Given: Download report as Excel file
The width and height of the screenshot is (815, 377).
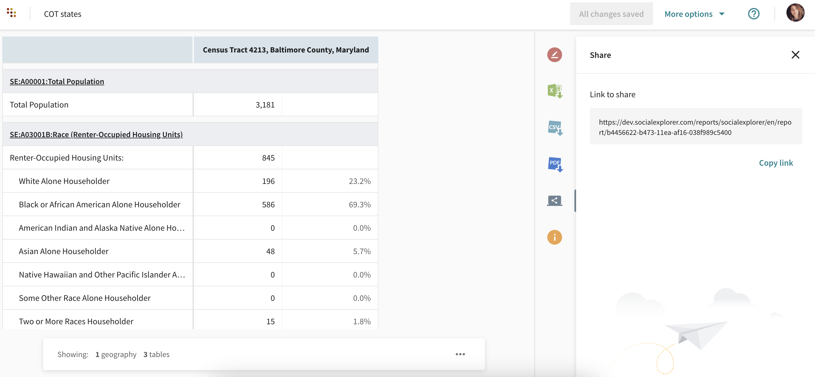Looking at the screenshot, I should 554,91.
